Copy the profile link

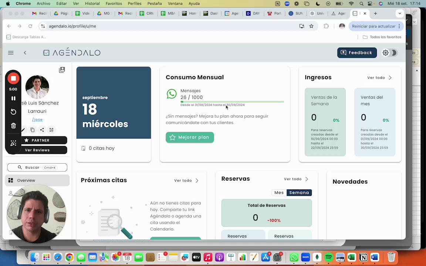(32, 130)
